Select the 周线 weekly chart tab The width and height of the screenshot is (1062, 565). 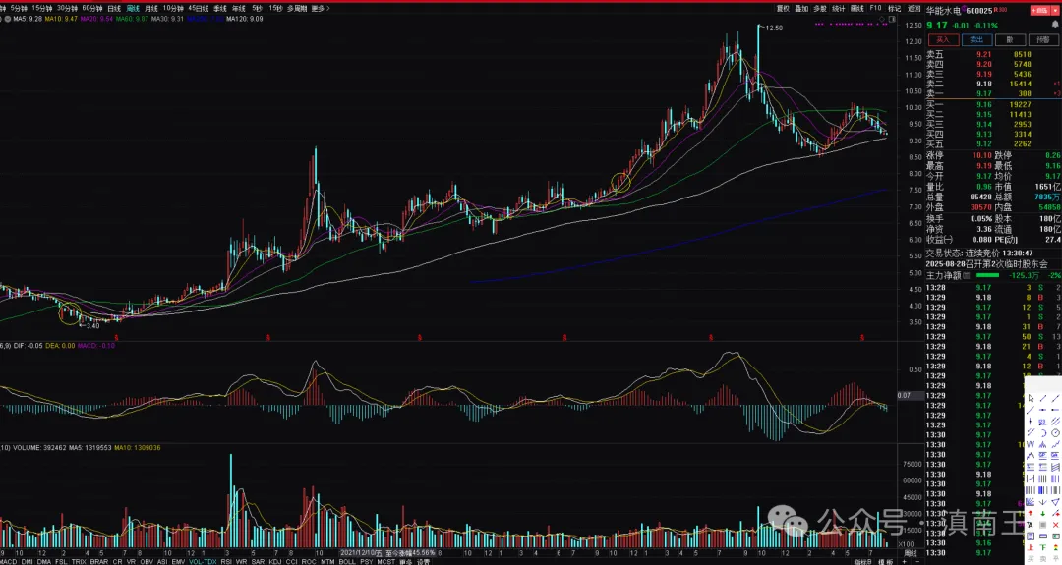coord(133,8)
